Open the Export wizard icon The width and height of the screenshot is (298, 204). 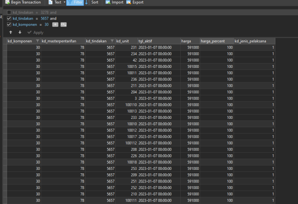tap(129, 2)
